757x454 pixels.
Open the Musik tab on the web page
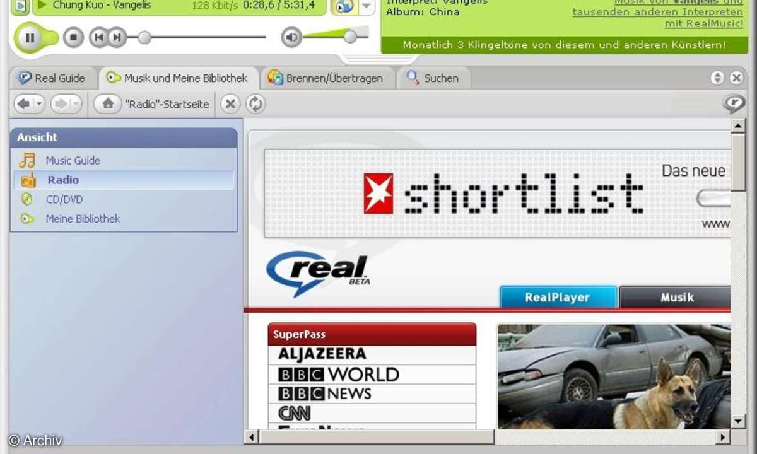pos(676,297)
